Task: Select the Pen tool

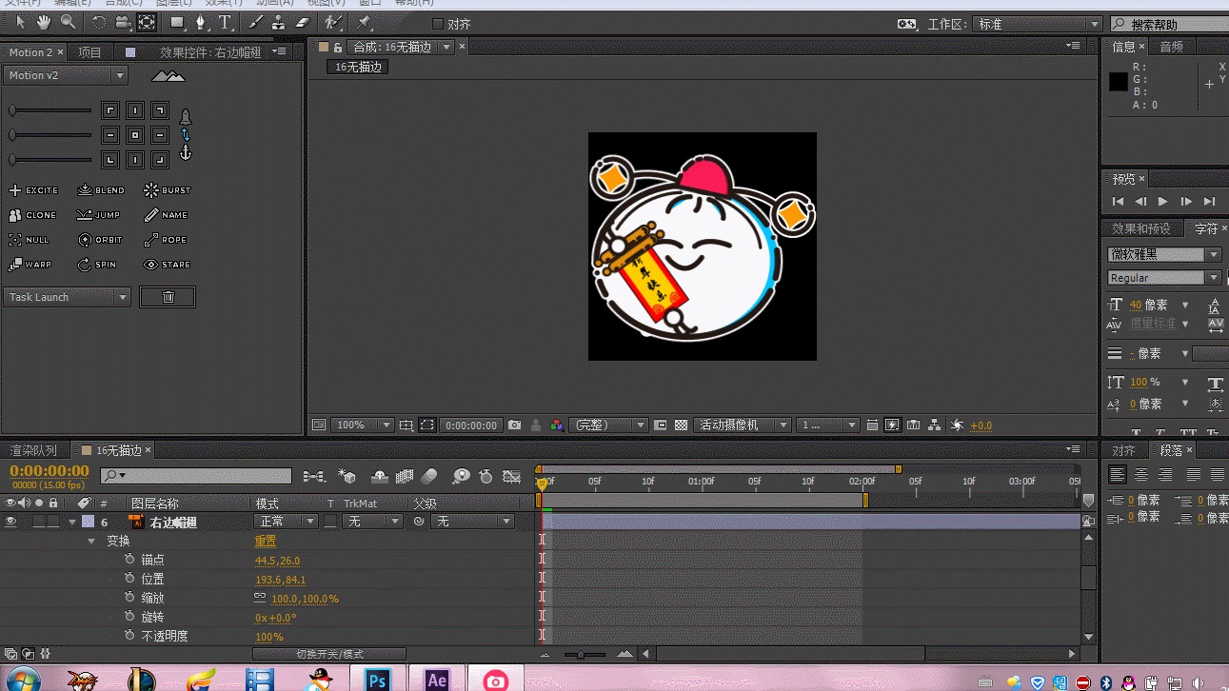Action: (x=201, y=22)
